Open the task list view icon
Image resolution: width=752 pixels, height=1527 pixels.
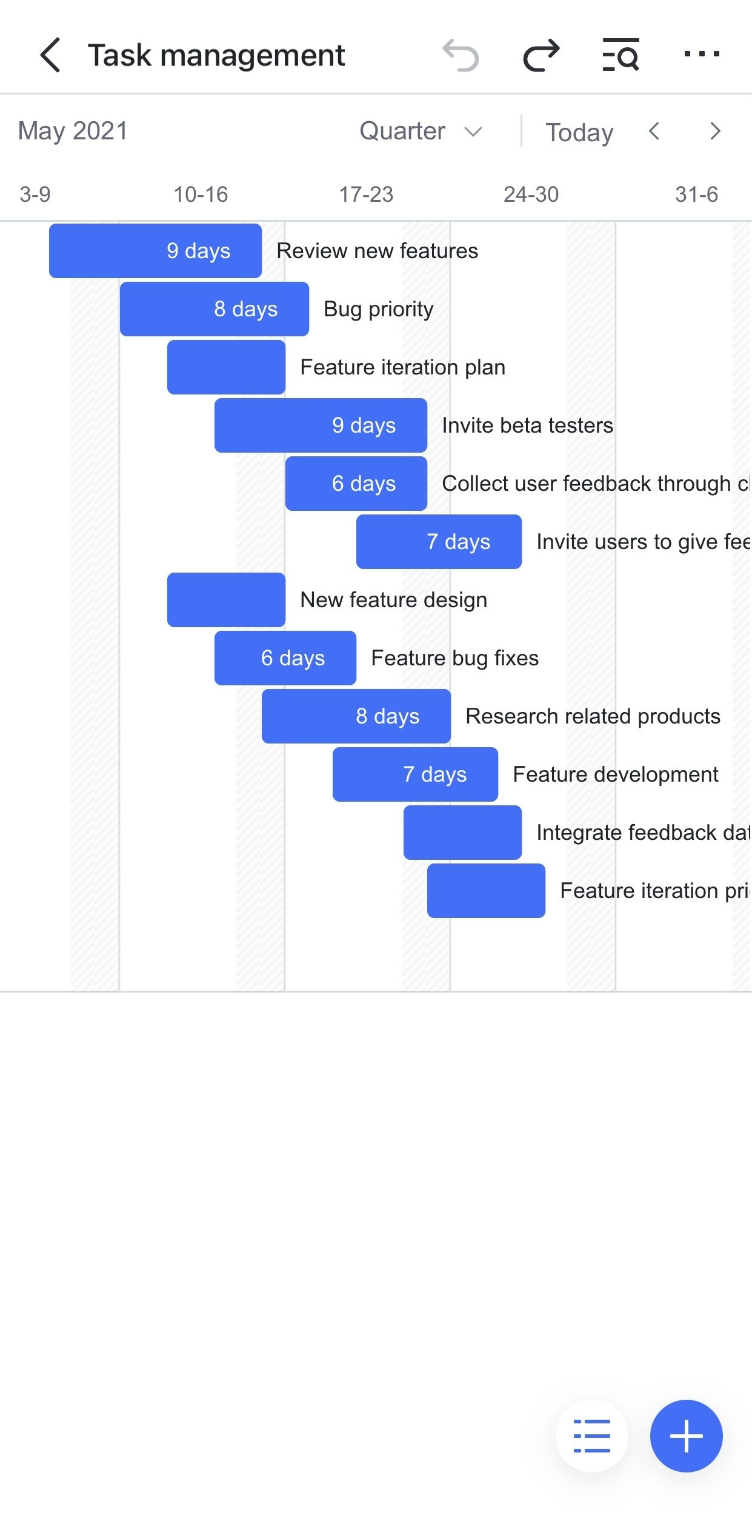click(591, 1436)
